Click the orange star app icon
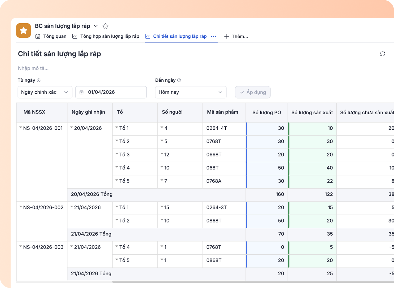This screenshot has width=394, height=288. tap(23, 30)
